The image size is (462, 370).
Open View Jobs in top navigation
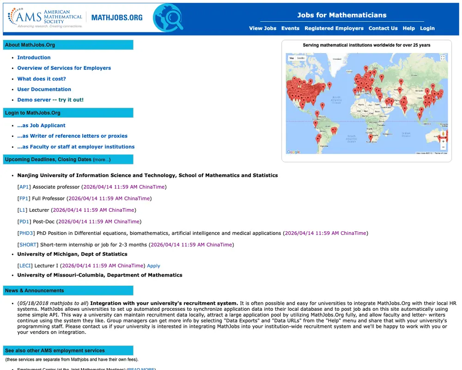click(262, 28)
